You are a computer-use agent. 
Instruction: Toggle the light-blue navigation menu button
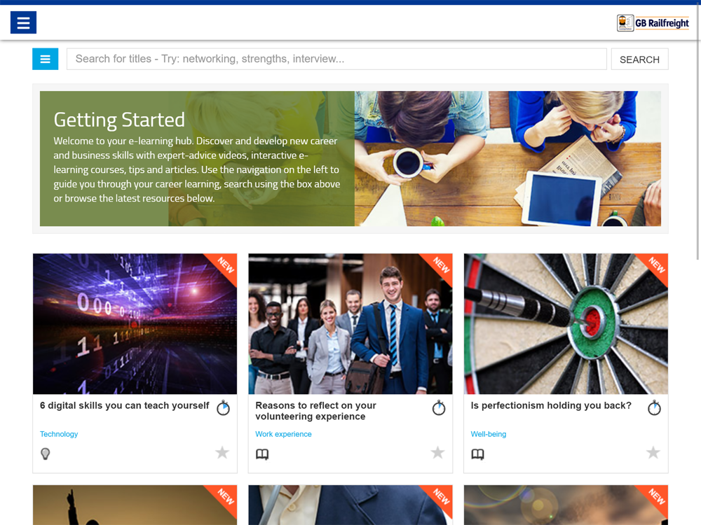[x=45, y=59]
